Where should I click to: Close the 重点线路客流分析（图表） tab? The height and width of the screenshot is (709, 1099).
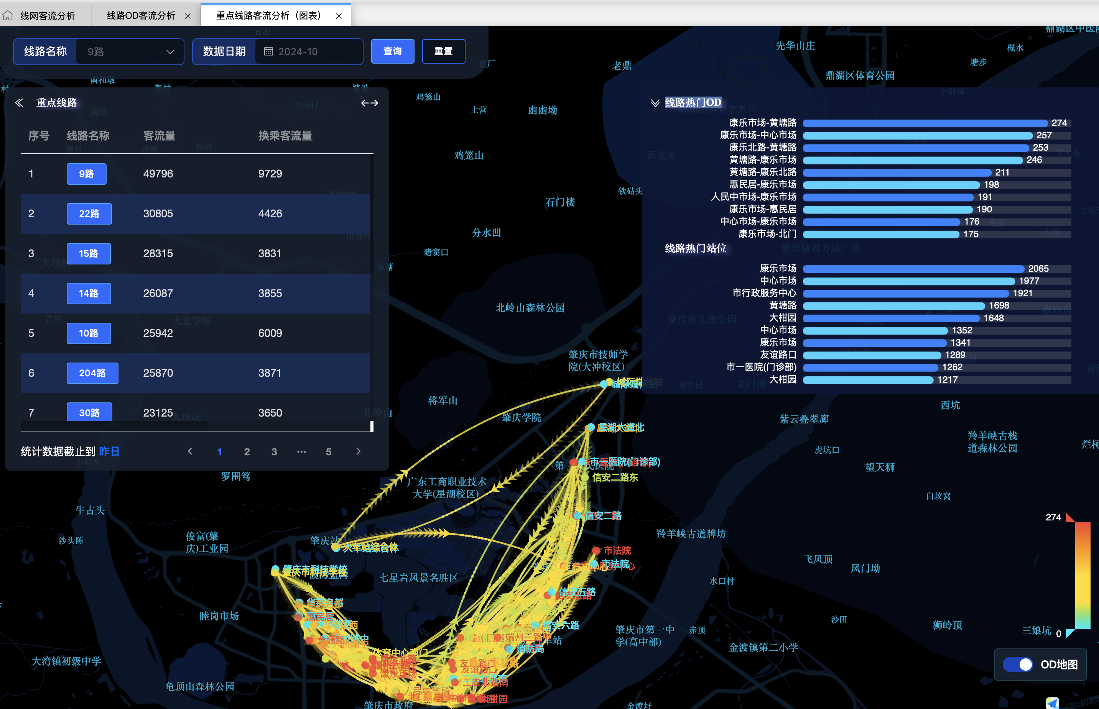(x=339, y=16)
